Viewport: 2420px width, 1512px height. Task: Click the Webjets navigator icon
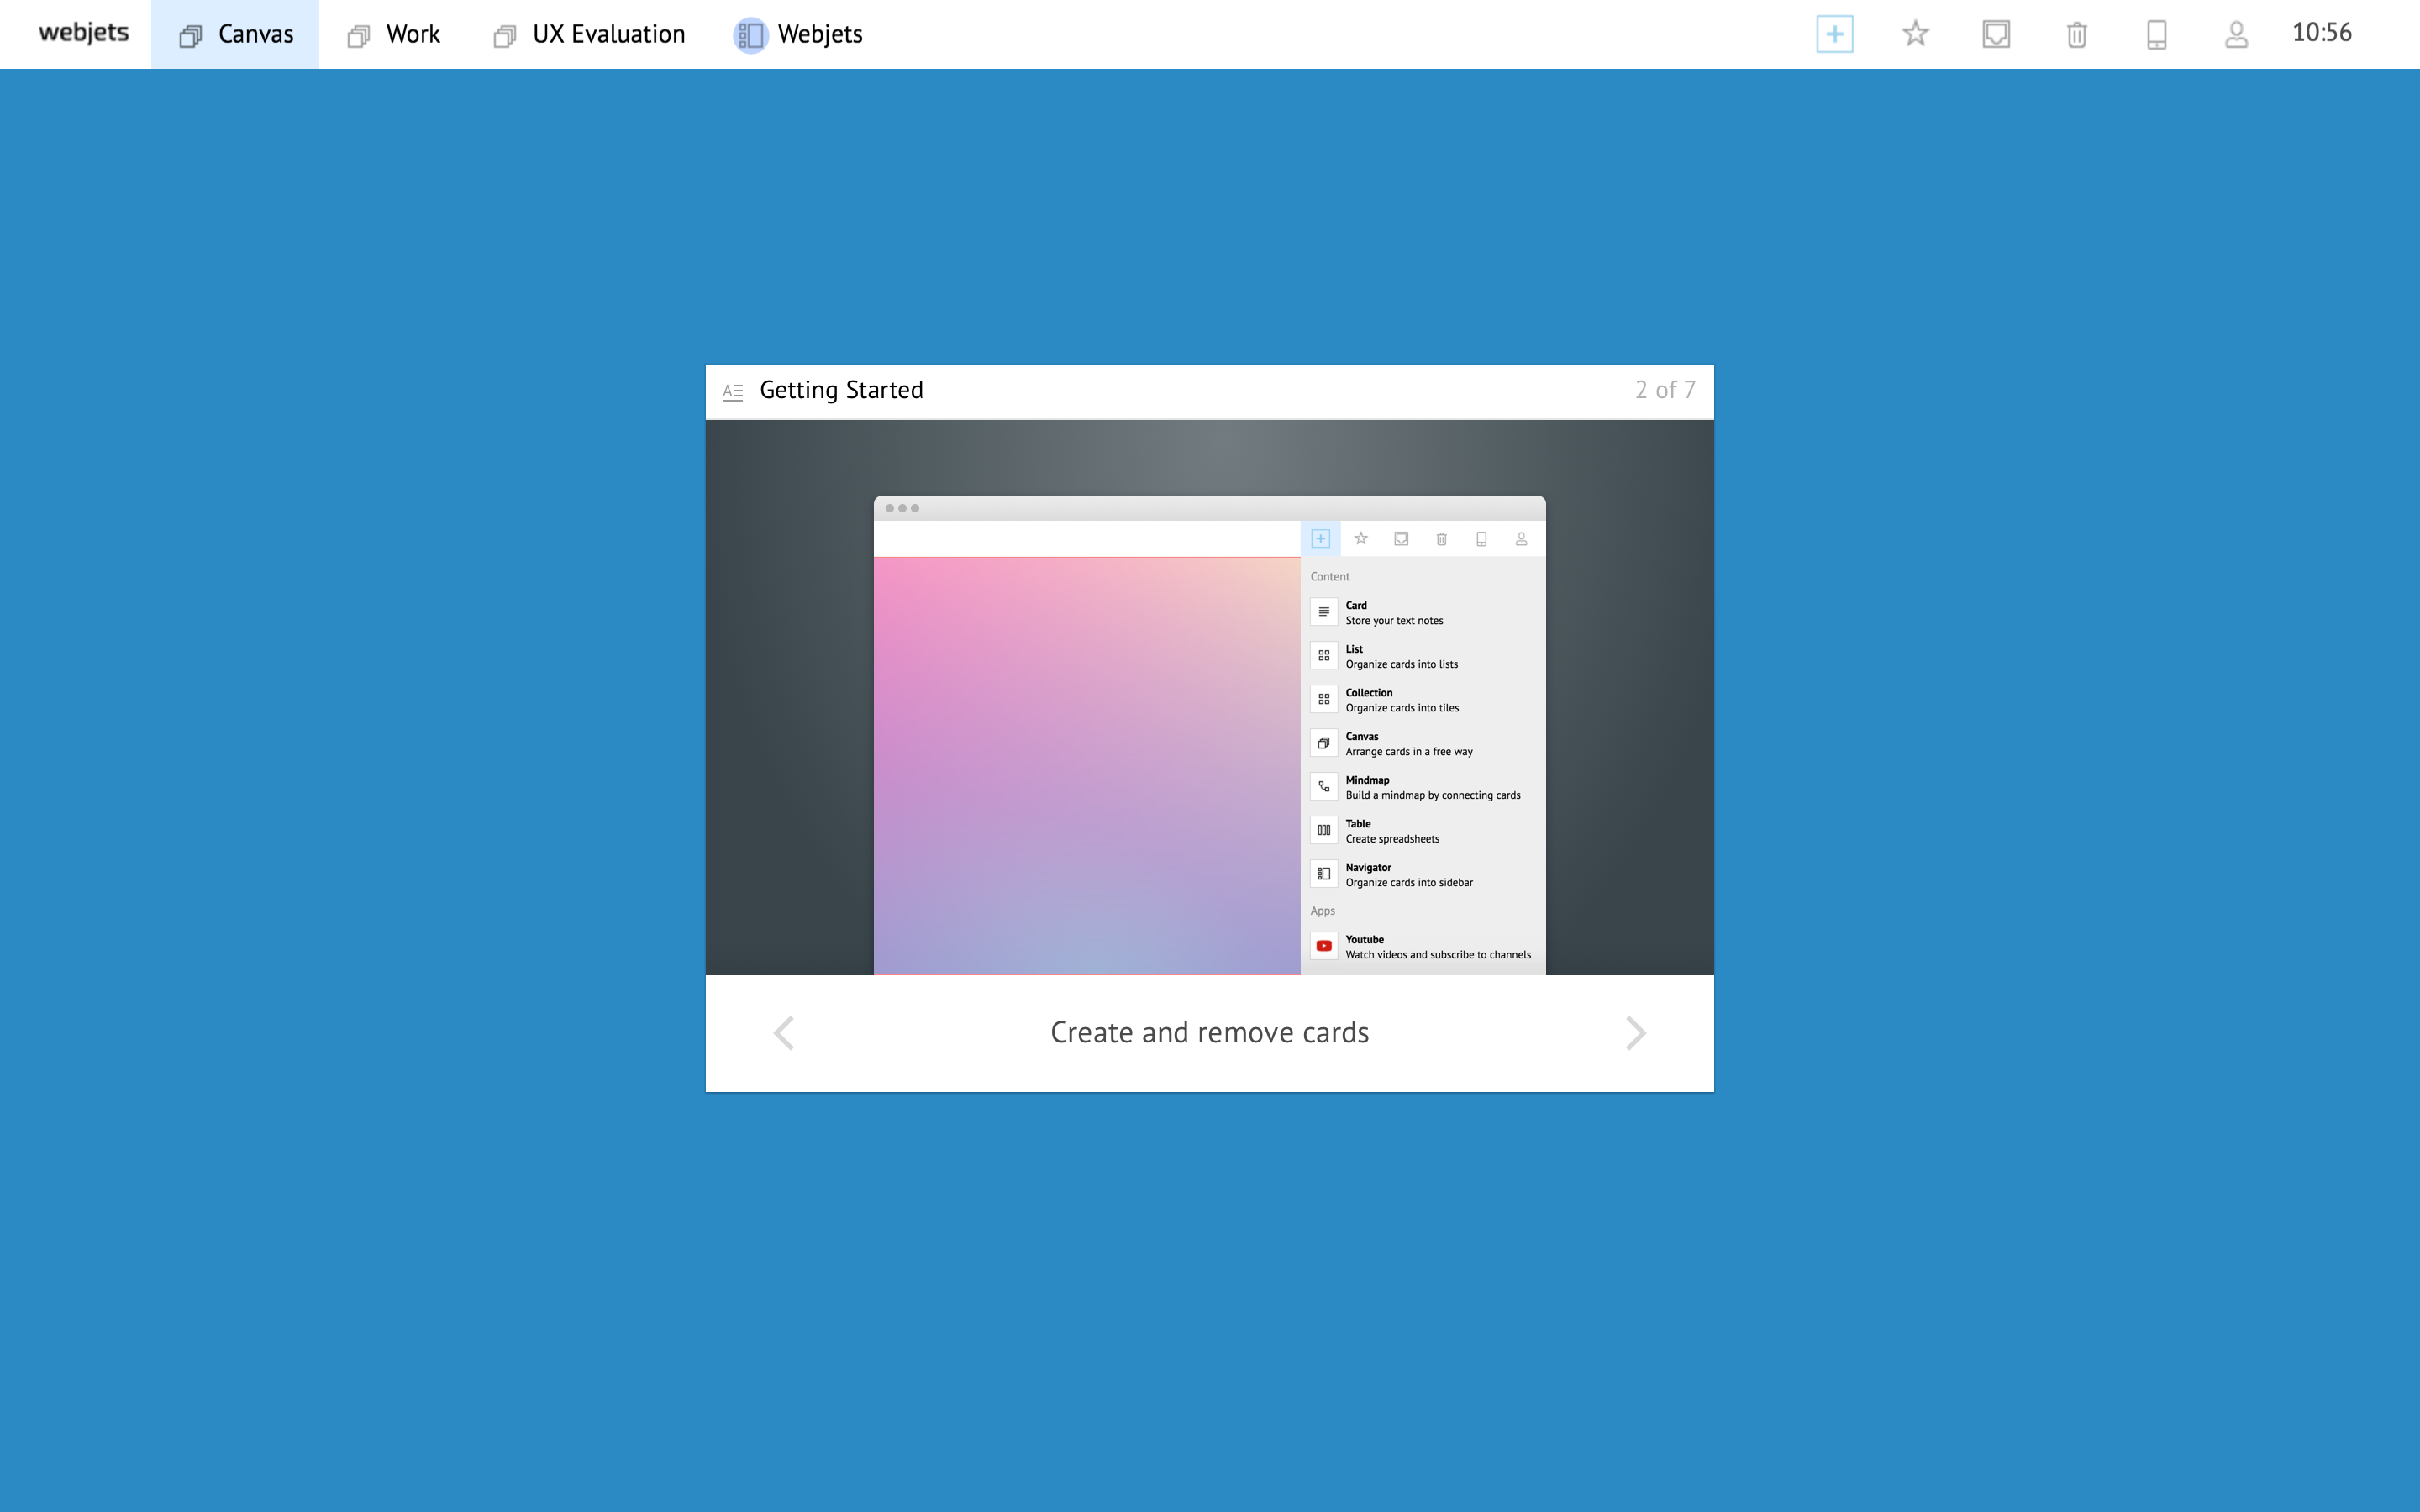pyautogui.click(x=750, y=35)
